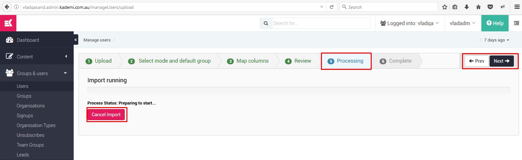522x160 pixels.
Task: Click the 'Process Status: Preparing to start...' text
Action: click(121, 103)
